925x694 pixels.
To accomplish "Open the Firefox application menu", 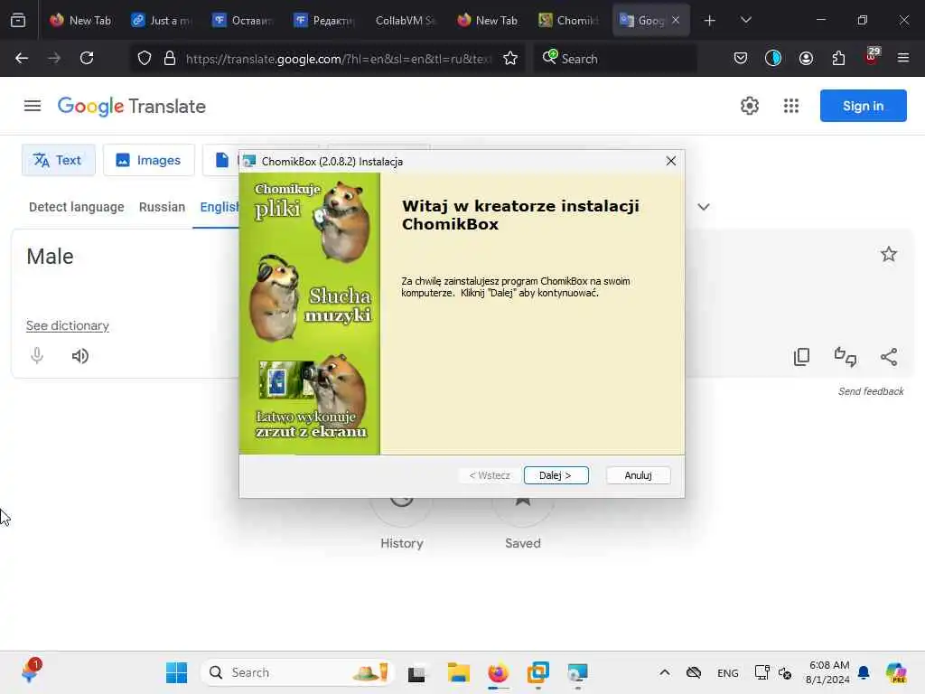I will tap(902, 58).
